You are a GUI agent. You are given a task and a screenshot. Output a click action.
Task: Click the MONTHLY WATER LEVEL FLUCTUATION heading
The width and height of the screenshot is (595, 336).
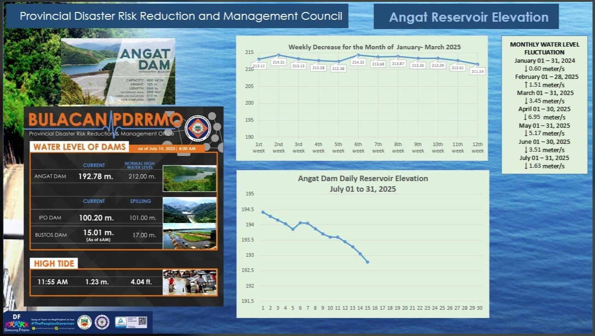point(545,48)
